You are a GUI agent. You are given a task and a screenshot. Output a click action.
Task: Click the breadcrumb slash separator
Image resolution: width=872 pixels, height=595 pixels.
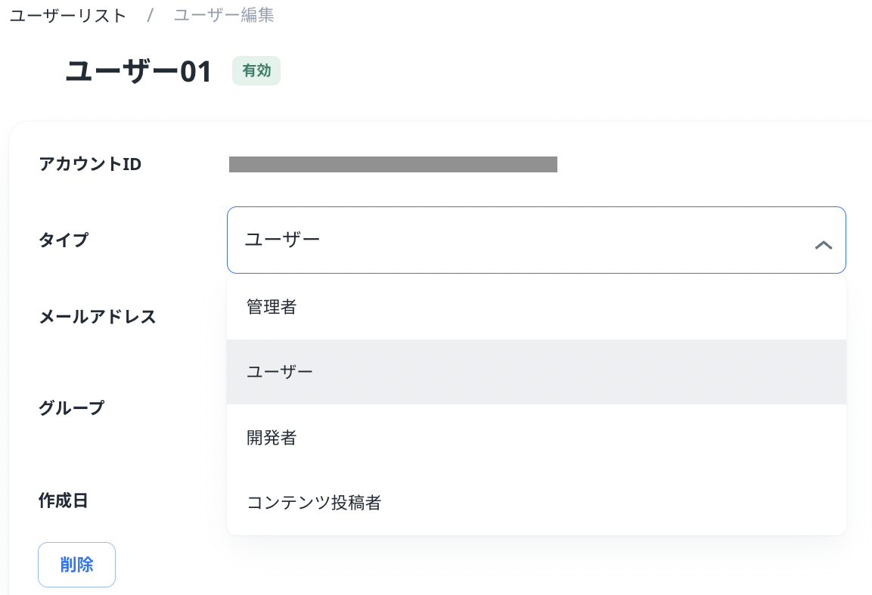(151, 15)
